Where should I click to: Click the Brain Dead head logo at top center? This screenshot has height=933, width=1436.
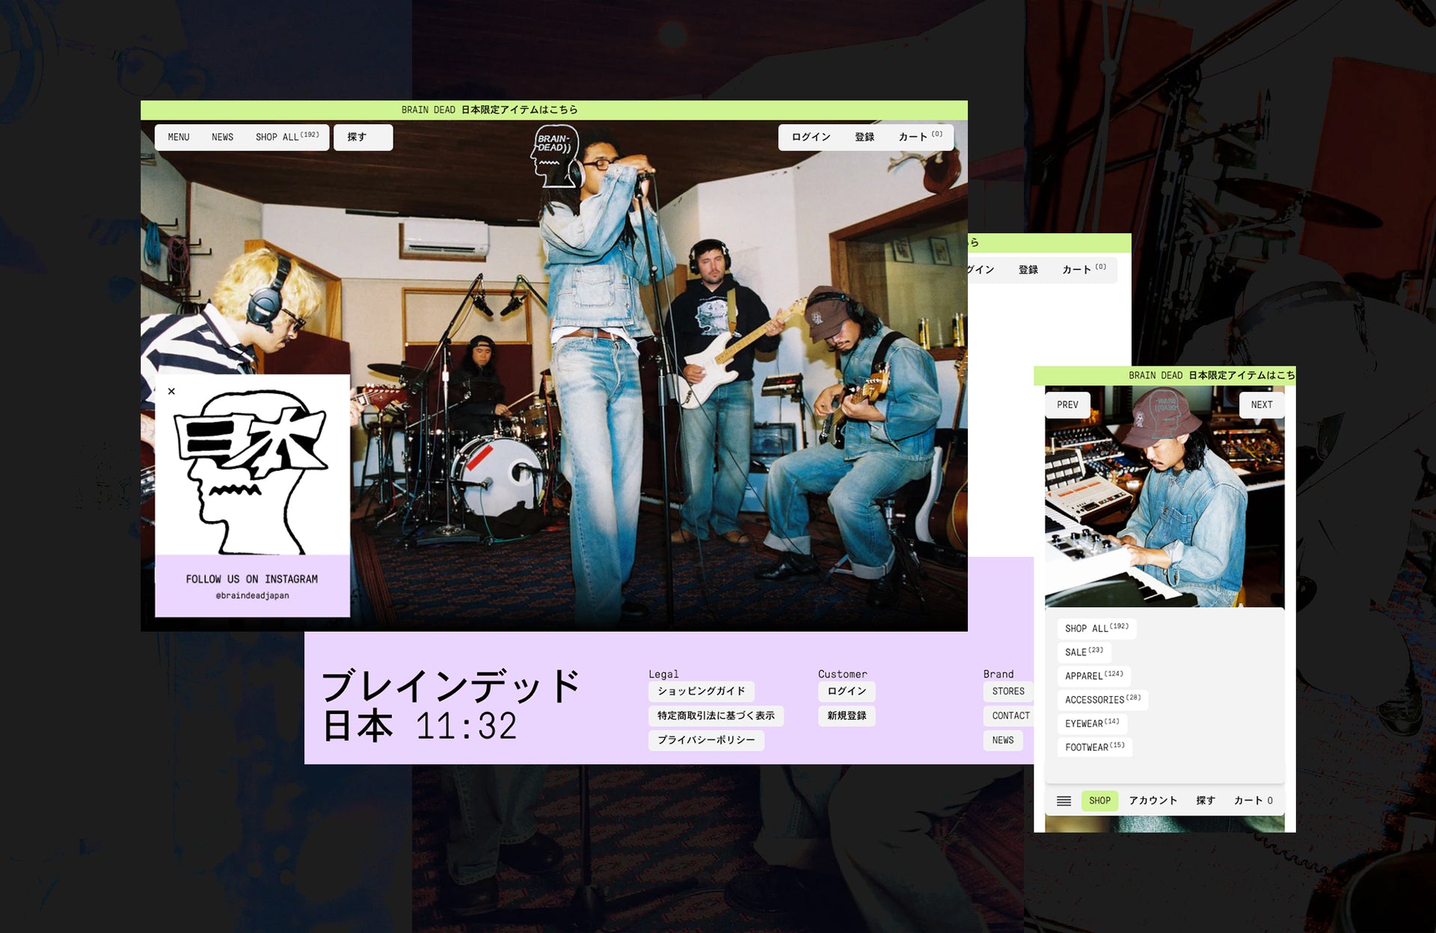click(555, 155)
